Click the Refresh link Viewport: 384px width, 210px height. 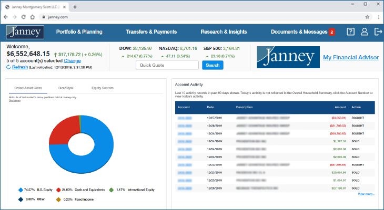coord(20,67)
